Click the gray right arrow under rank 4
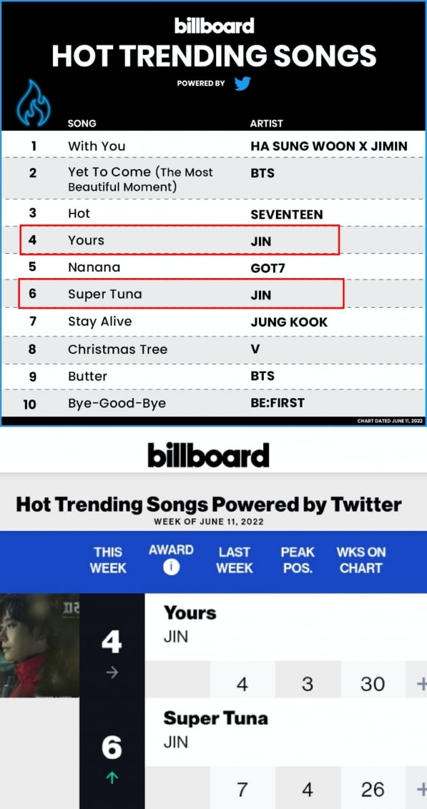427x809 pixels. [x=112, y=672]
